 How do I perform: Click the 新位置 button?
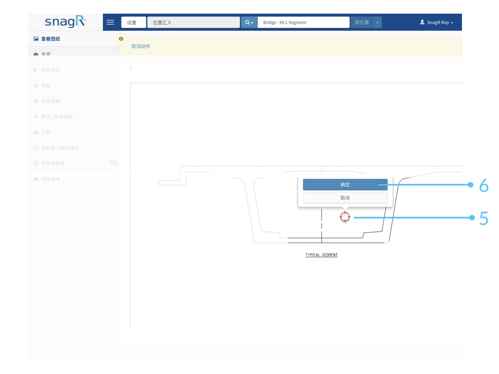pyautogui.click(x=362, y=22)
